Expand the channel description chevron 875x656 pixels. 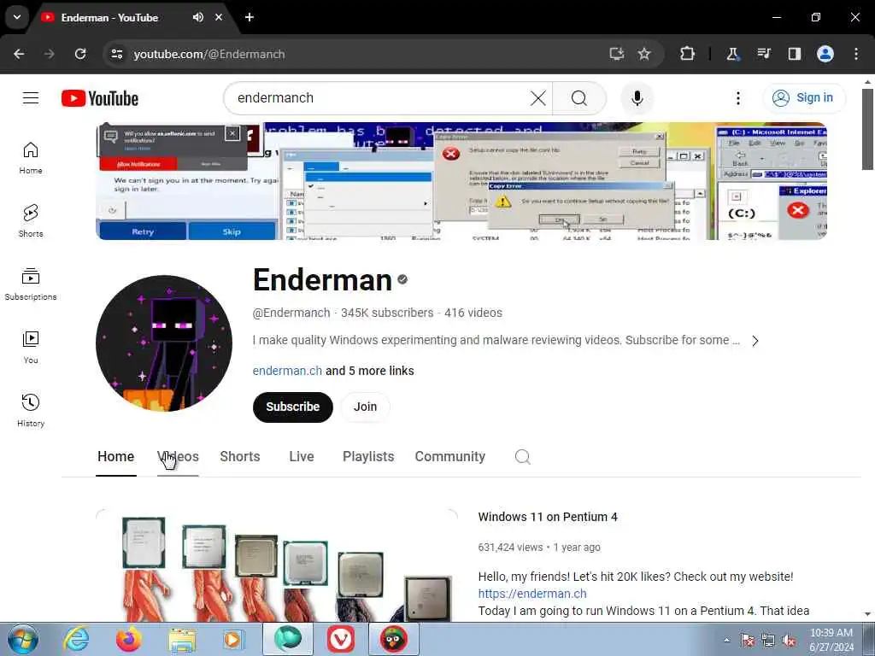pos(755,341)
